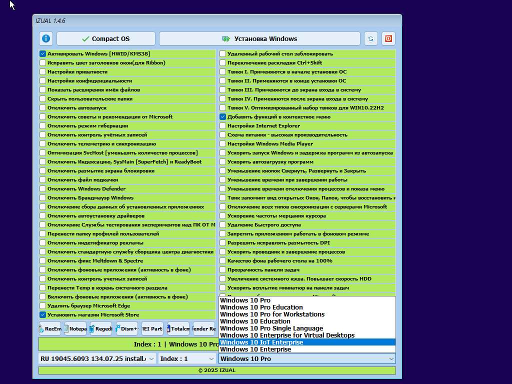
Task: Uncheck Активировать Windows [HWID/KMS38]
Action: pos(43,53)
